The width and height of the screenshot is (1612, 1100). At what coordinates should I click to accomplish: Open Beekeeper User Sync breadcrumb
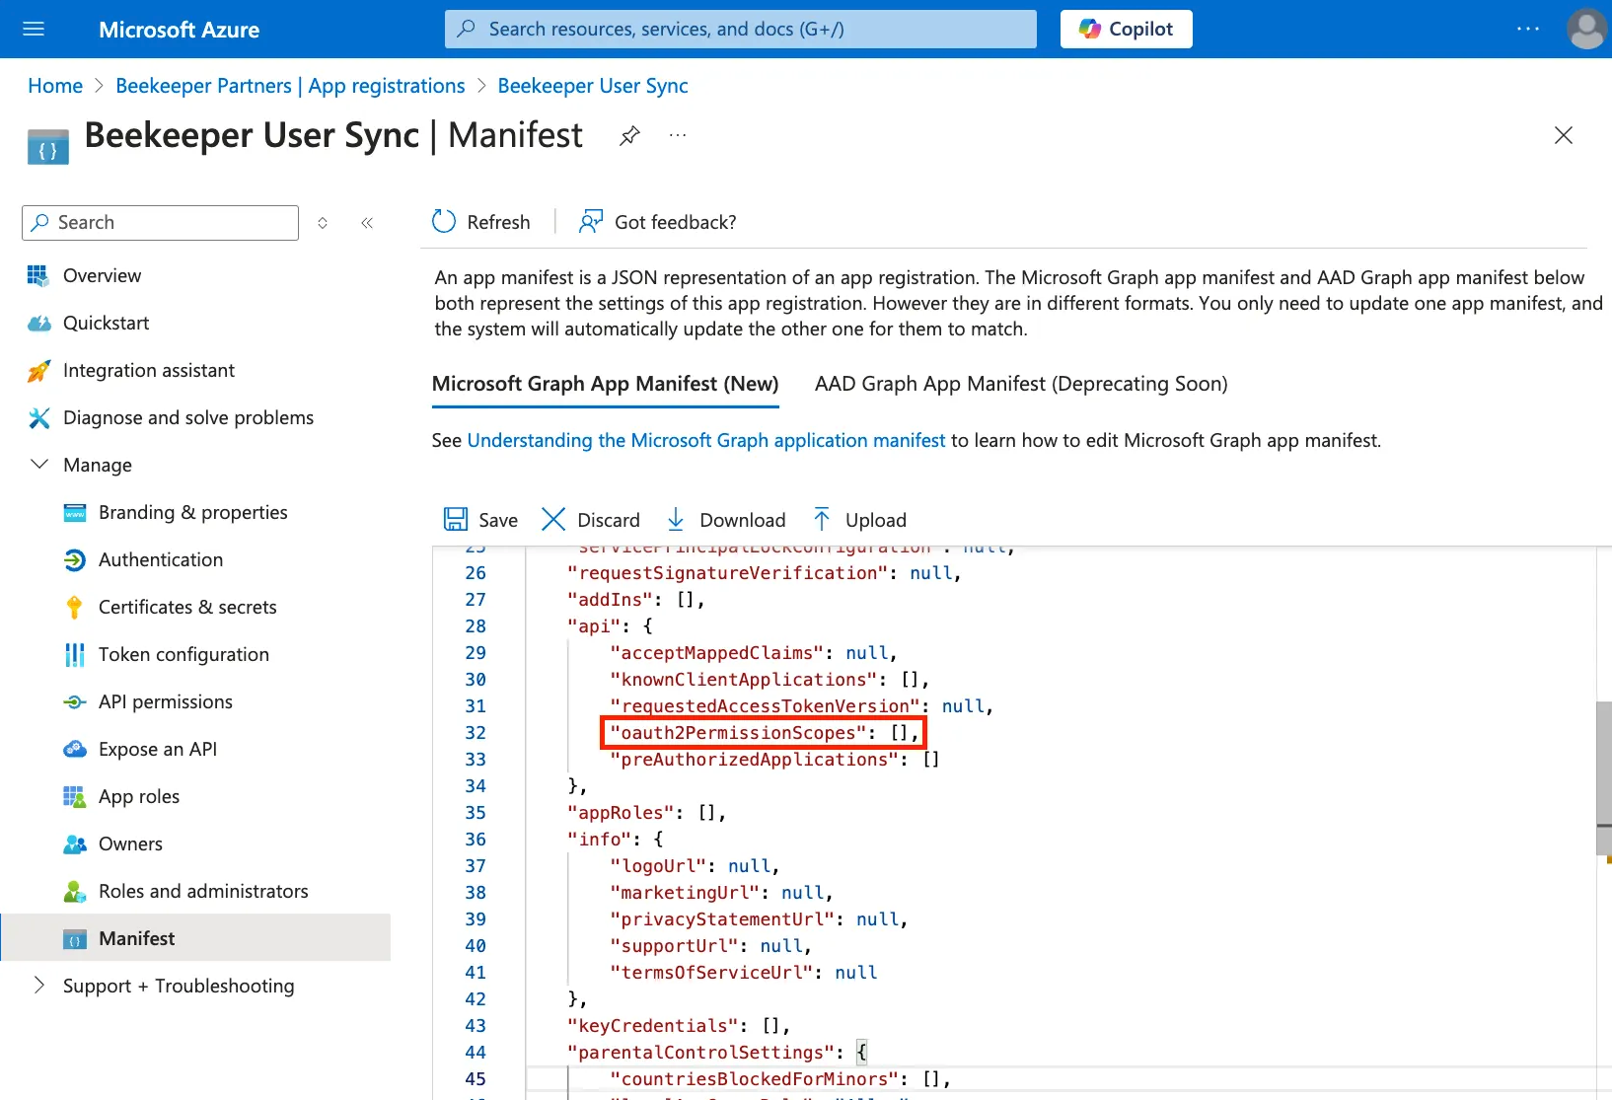click(x=593, y=86)
